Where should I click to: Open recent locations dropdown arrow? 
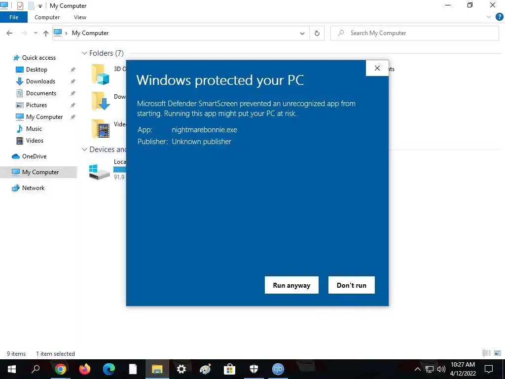point(36,33)
